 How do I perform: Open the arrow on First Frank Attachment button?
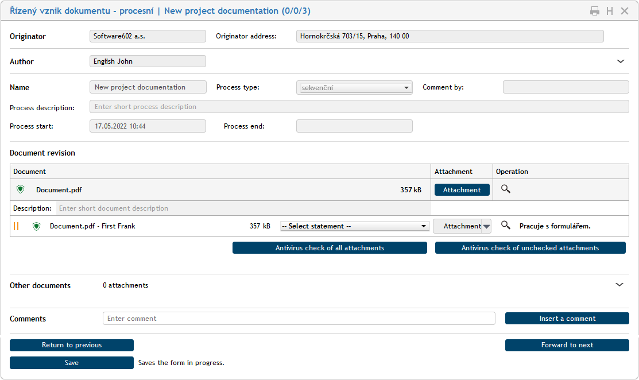pos(487,226)
